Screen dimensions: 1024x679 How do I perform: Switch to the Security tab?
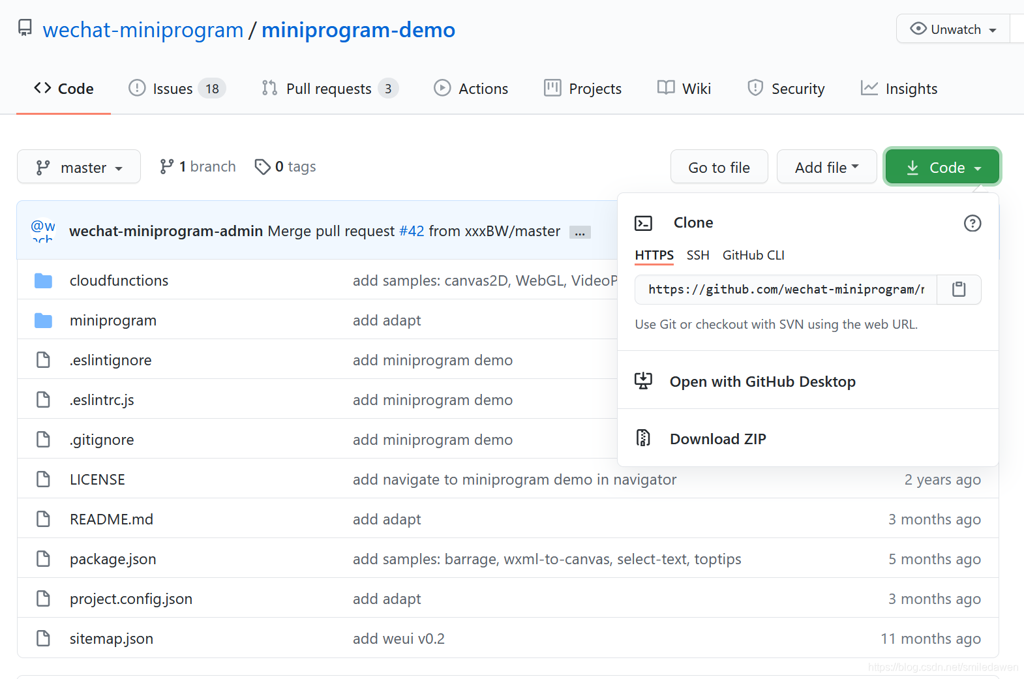(x=786, y=89)
